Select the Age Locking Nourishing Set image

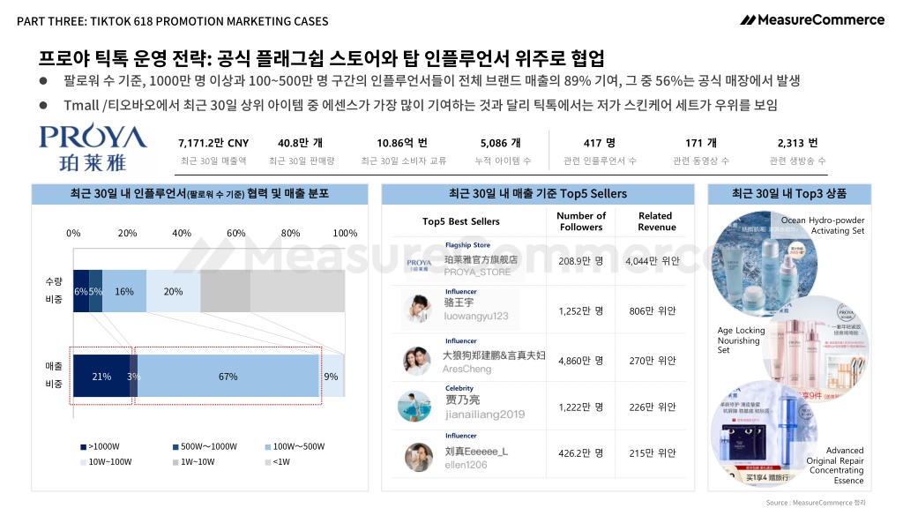point(815,348)
